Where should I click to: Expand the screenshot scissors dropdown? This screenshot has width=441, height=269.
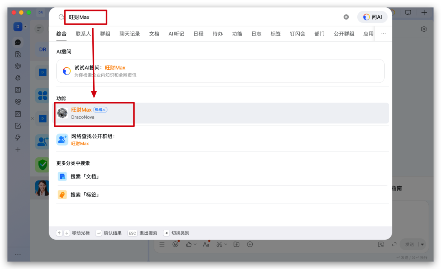click(226, 244)
